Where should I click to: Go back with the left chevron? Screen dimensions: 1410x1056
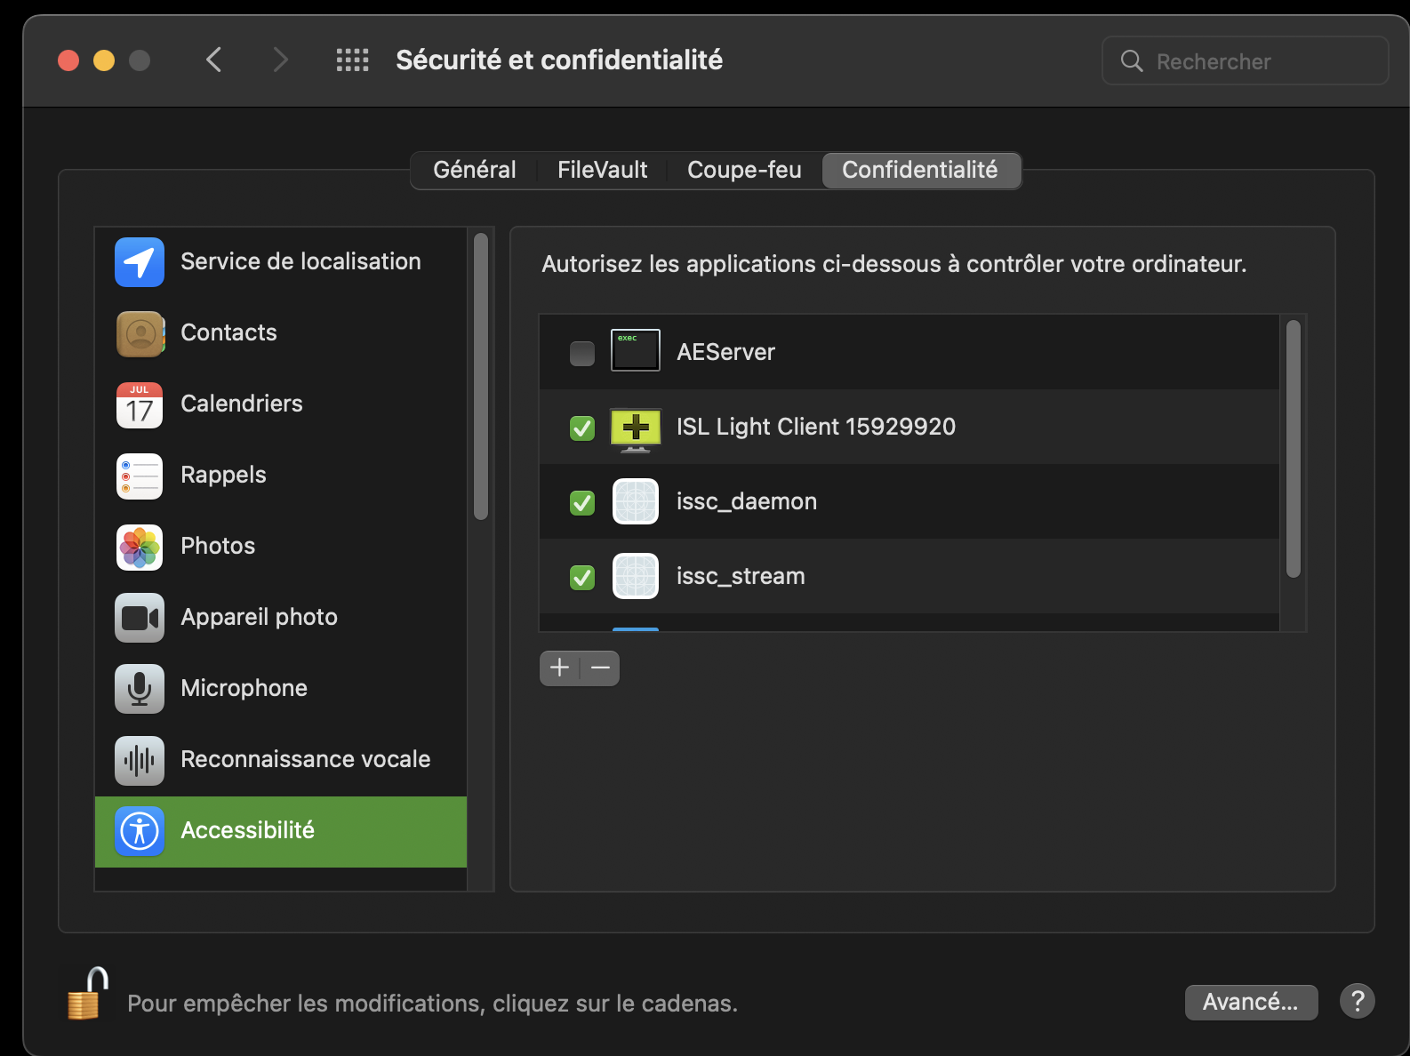tap(213, 60)
